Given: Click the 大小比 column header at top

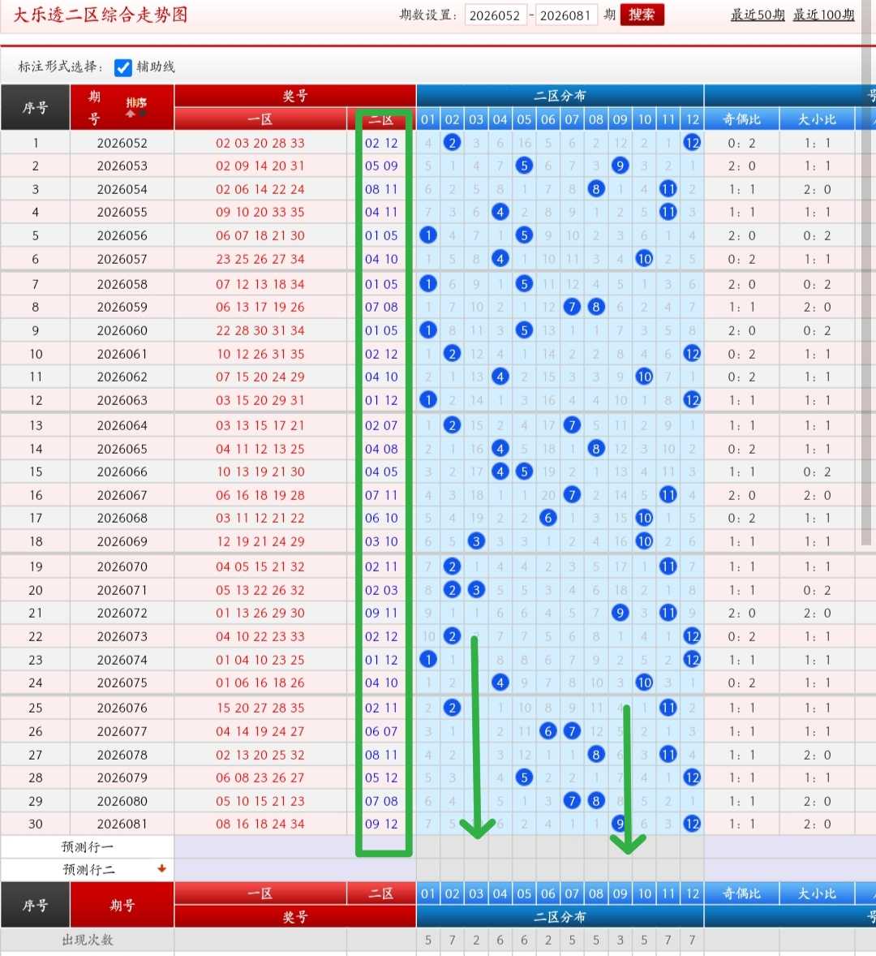Looking at the screenshot, I should point(817,119).
